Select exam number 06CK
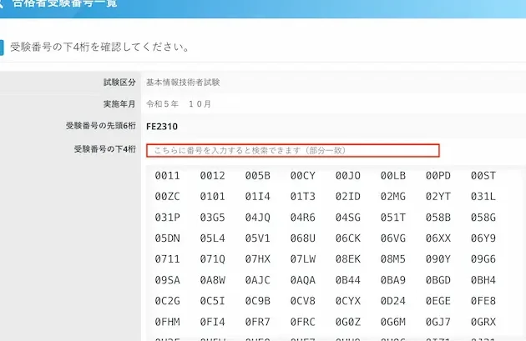Image resolution: width=526 pixels, height=341 pixels. [348, 238]
